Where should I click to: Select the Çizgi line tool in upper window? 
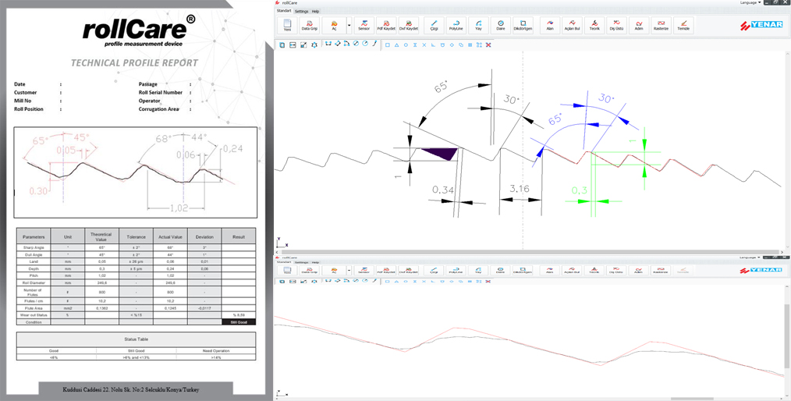(434, 25)
